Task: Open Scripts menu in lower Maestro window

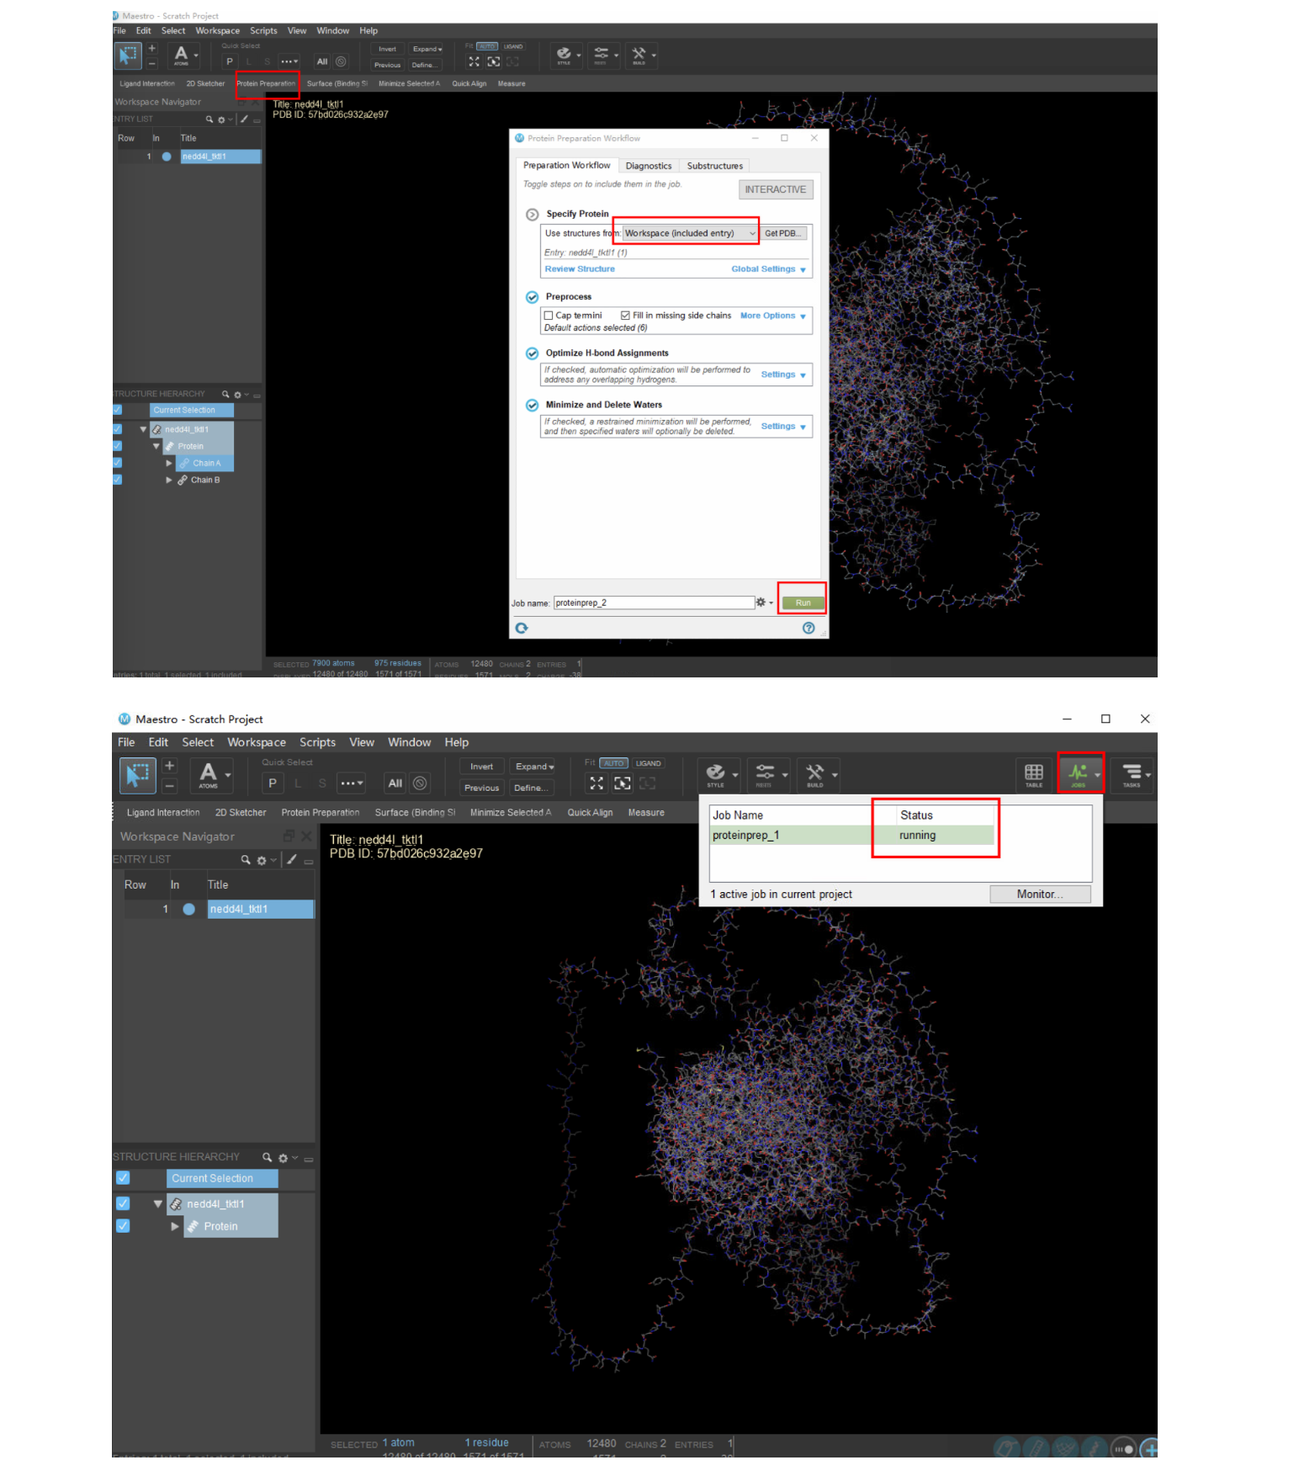Action: [x=317, y=742]
